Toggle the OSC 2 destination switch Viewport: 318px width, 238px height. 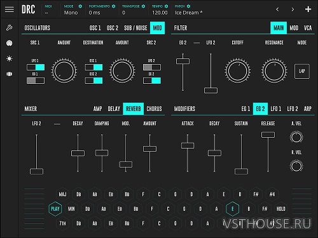[93, 81]
